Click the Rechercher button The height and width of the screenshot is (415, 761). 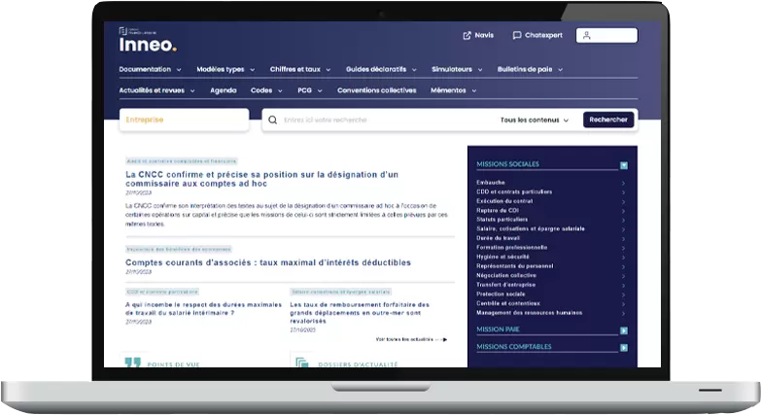coord(608,120)
